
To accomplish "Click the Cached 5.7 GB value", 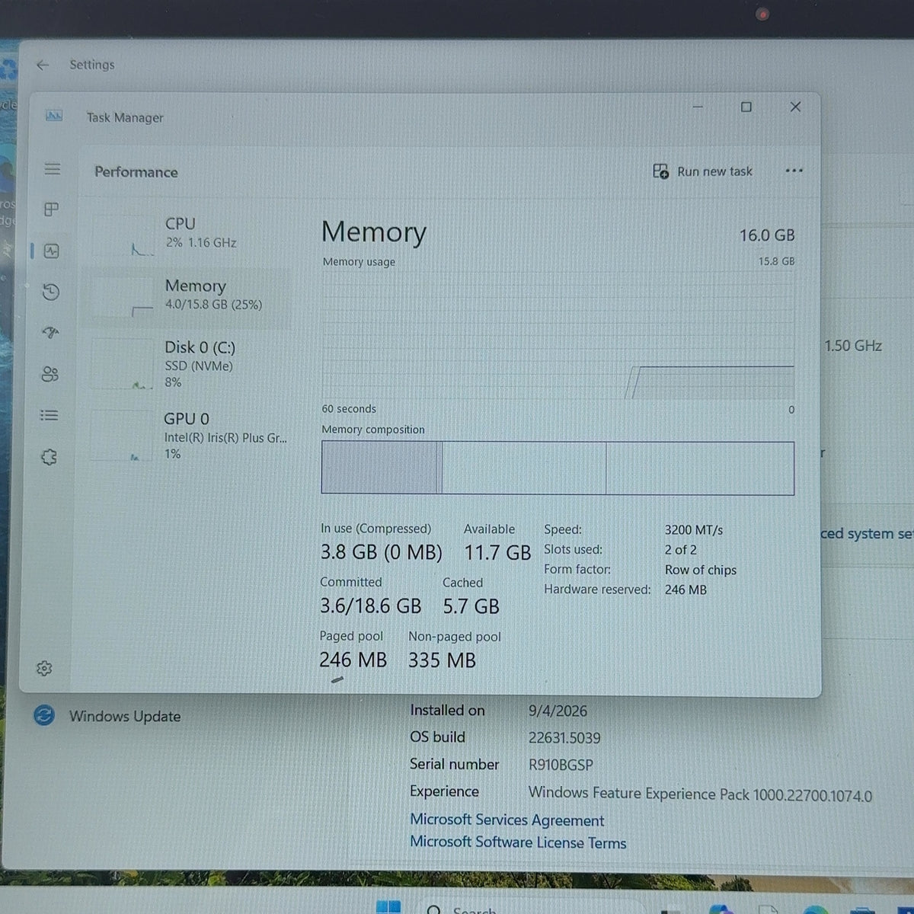I will click(x=471, y=606).
